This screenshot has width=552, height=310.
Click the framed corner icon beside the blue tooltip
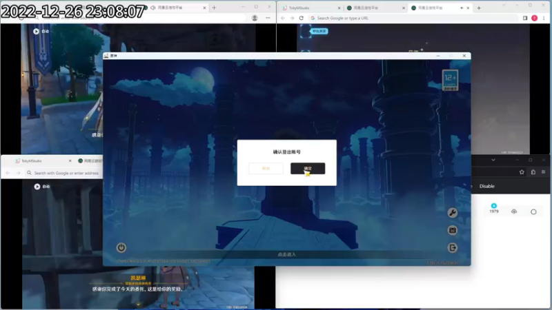coord(305,31)
